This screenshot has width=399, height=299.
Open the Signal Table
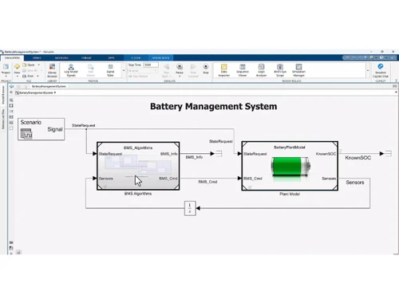pyautogui.click(x=110, y=70)
